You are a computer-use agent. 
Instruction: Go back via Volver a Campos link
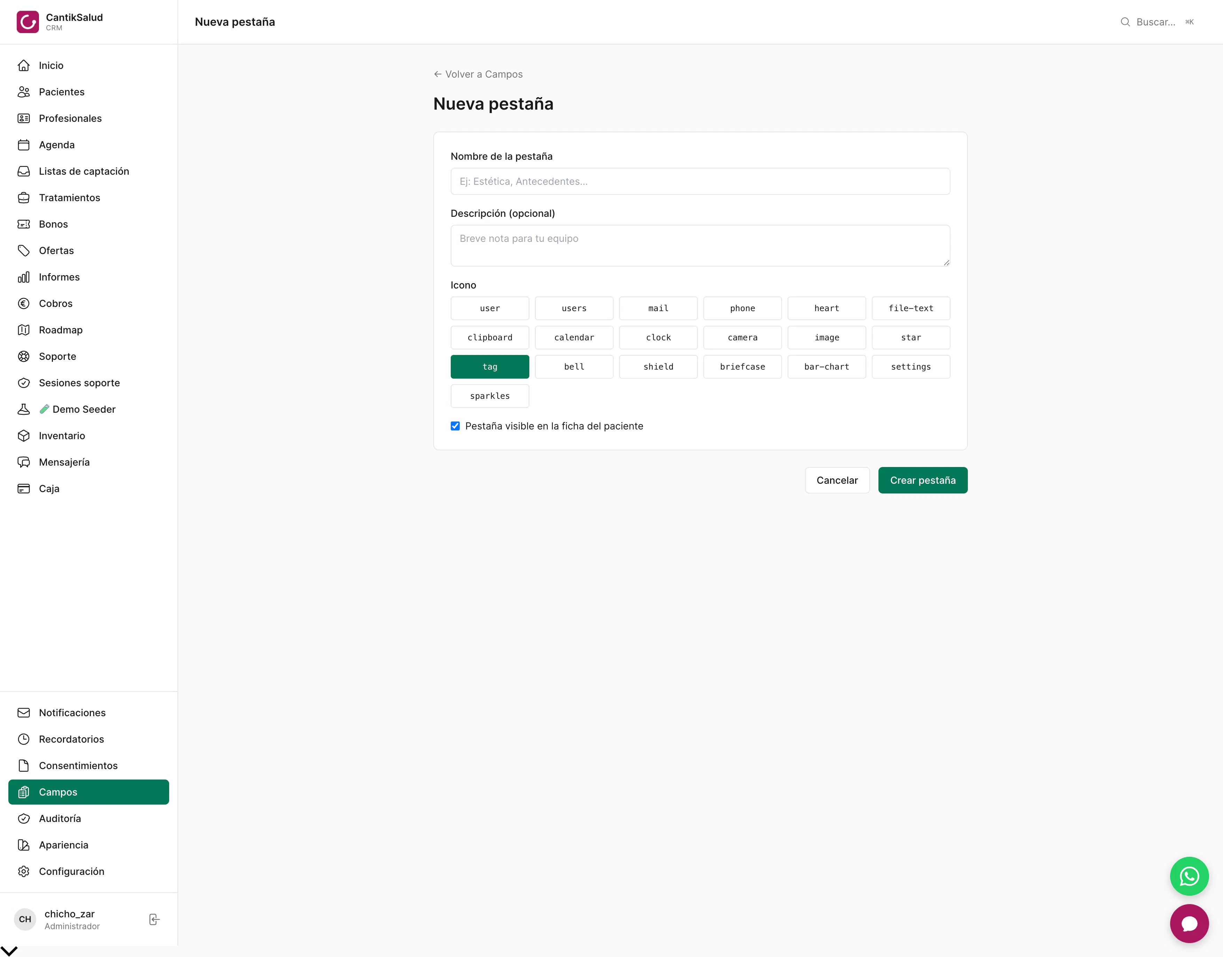pyautogui.click(x=478, y=74)
